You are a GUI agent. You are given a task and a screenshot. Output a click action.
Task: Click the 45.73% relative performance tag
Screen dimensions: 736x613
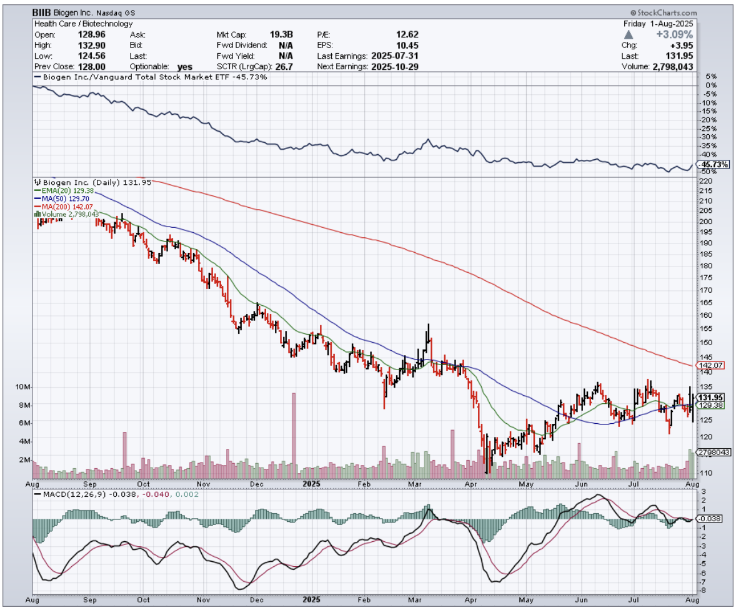coord(711,164)
